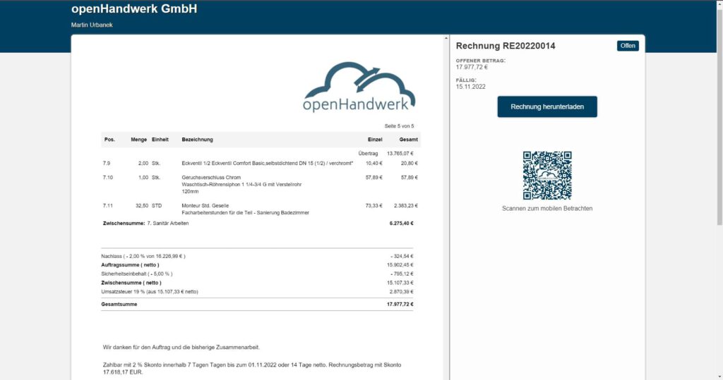Click the openHandwerk GmbH header title
The image size is (723, 380).
(134, 9)
